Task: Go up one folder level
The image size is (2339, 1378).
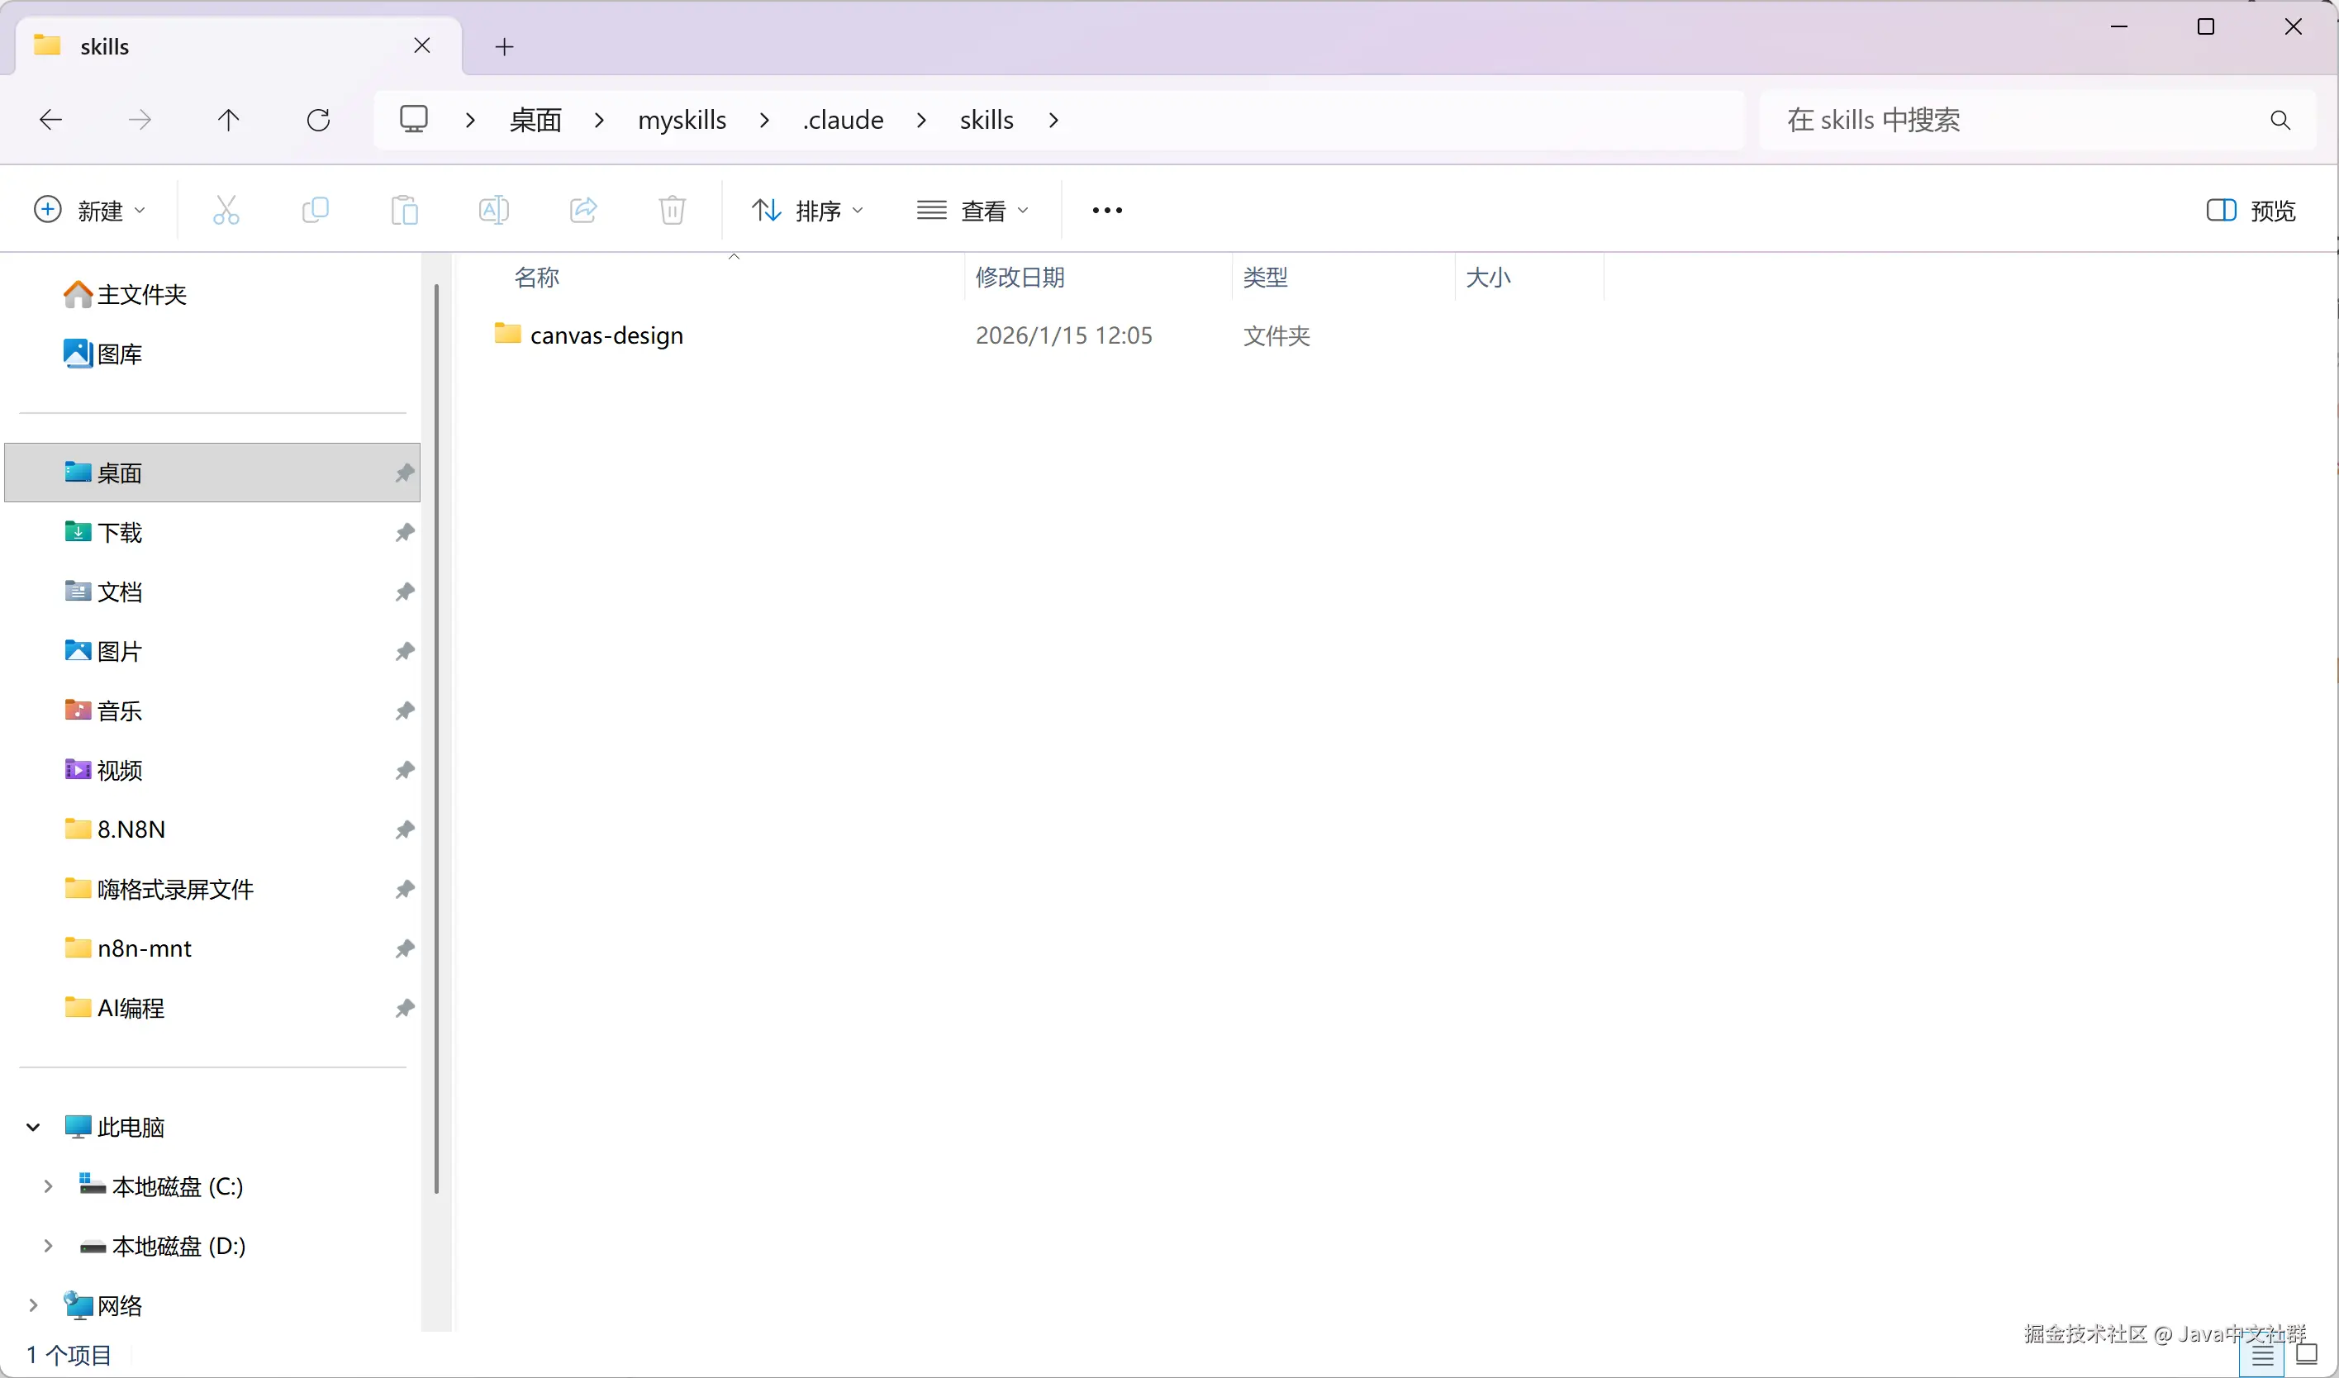Action: [x=228, y=120]
